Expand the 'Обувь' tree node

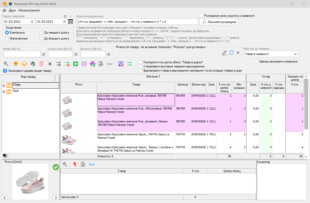pyautogui.click(x=4, y=85)
